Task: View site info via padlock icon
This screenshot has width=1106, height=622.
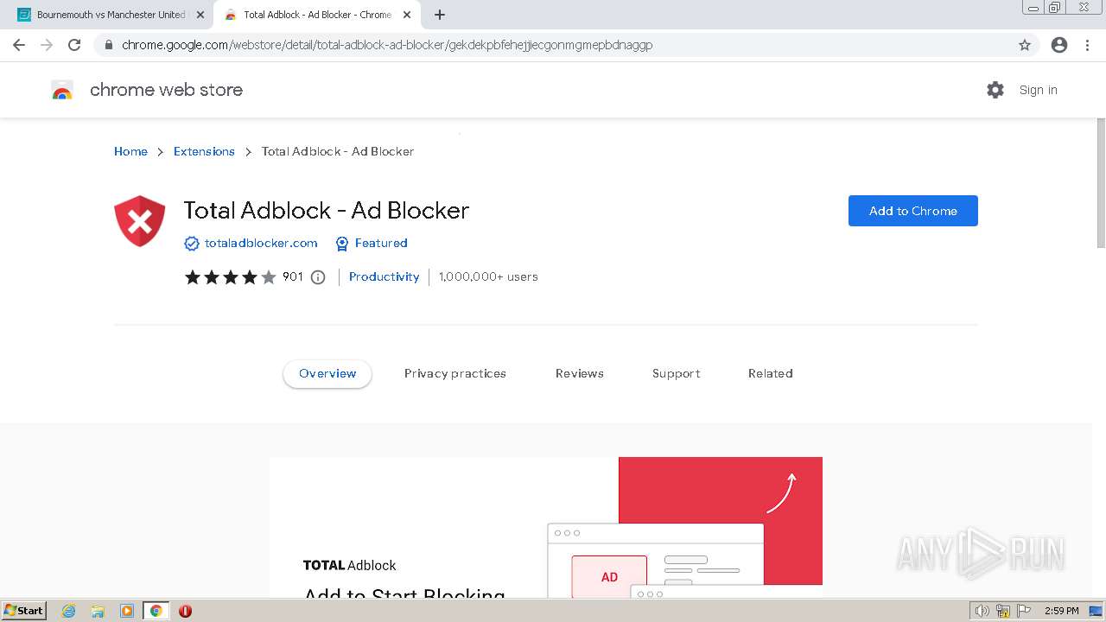Action: (108, 45)
